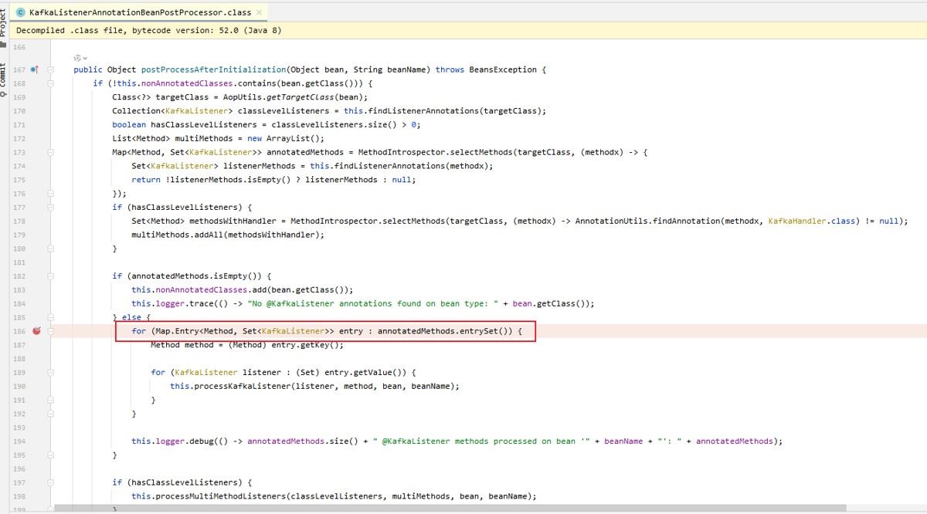Fold the hasClassLevelListeners block on line 177
Viewport: 927px width, 514px height.
51,208
